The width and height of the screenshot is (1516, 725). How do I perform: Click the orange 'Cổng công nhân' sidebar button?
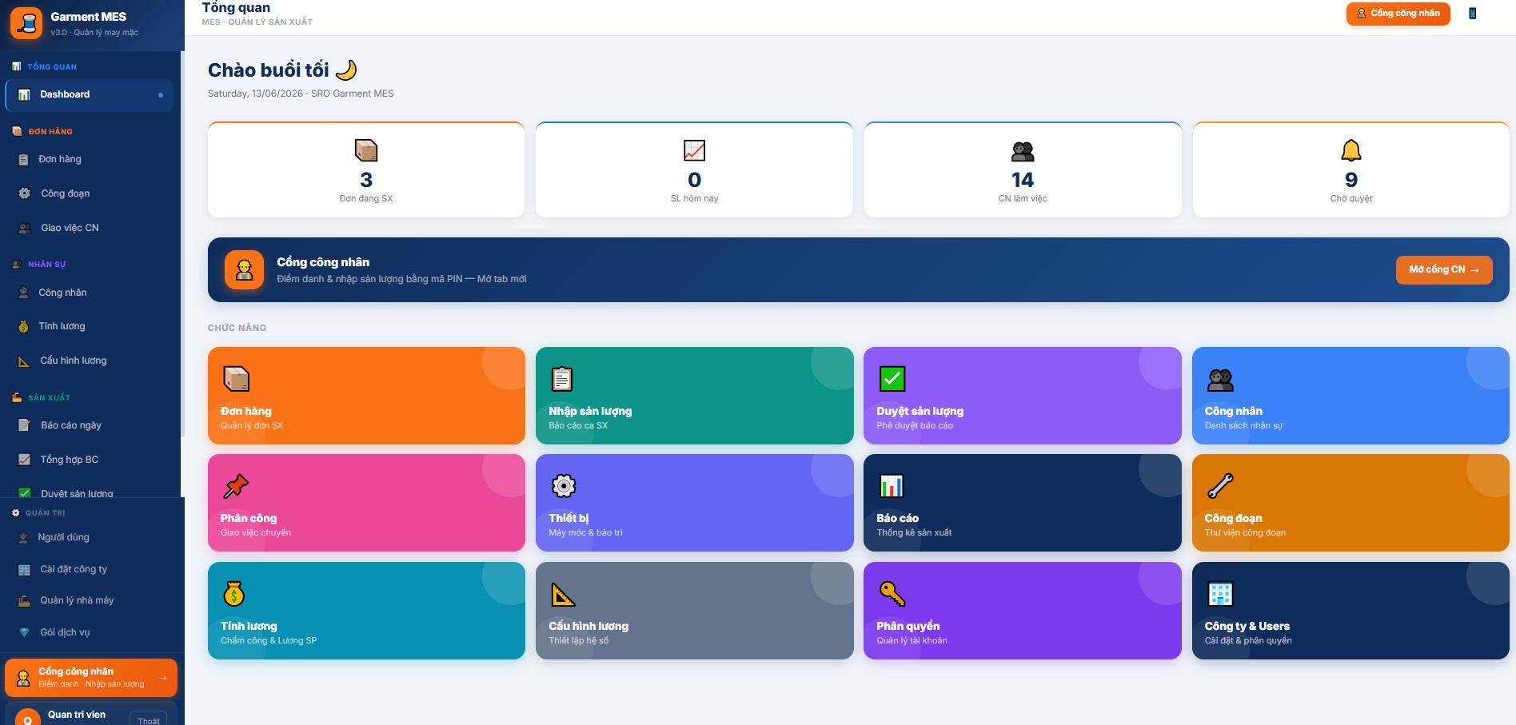point(91,678)
